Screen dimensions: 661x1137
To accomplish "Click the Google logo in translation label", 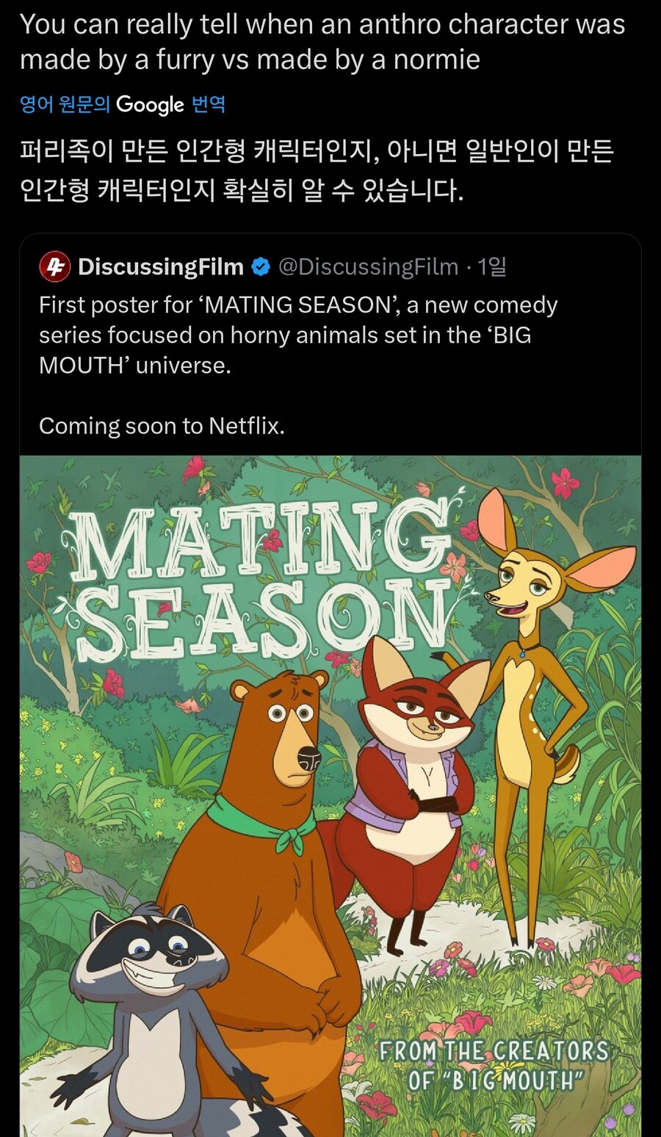I will (x=150, y=105).
